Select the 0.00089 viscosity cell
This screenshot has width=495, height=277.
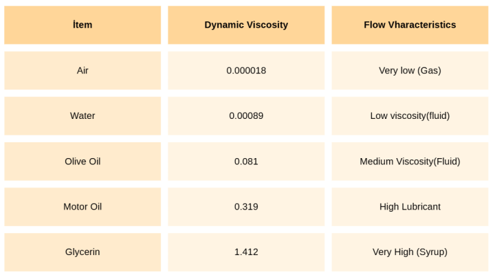click(x=246, y=115)
